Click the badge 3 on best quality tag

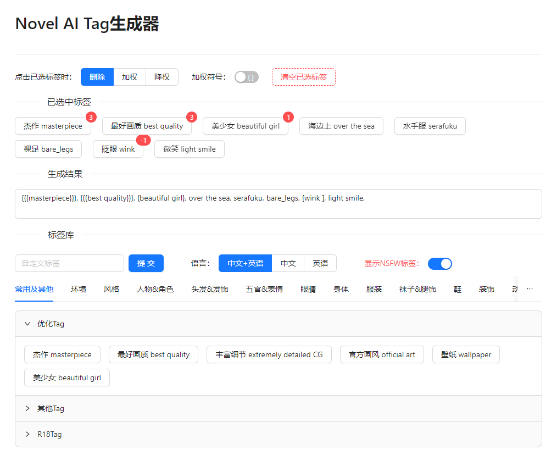point(192,117)
